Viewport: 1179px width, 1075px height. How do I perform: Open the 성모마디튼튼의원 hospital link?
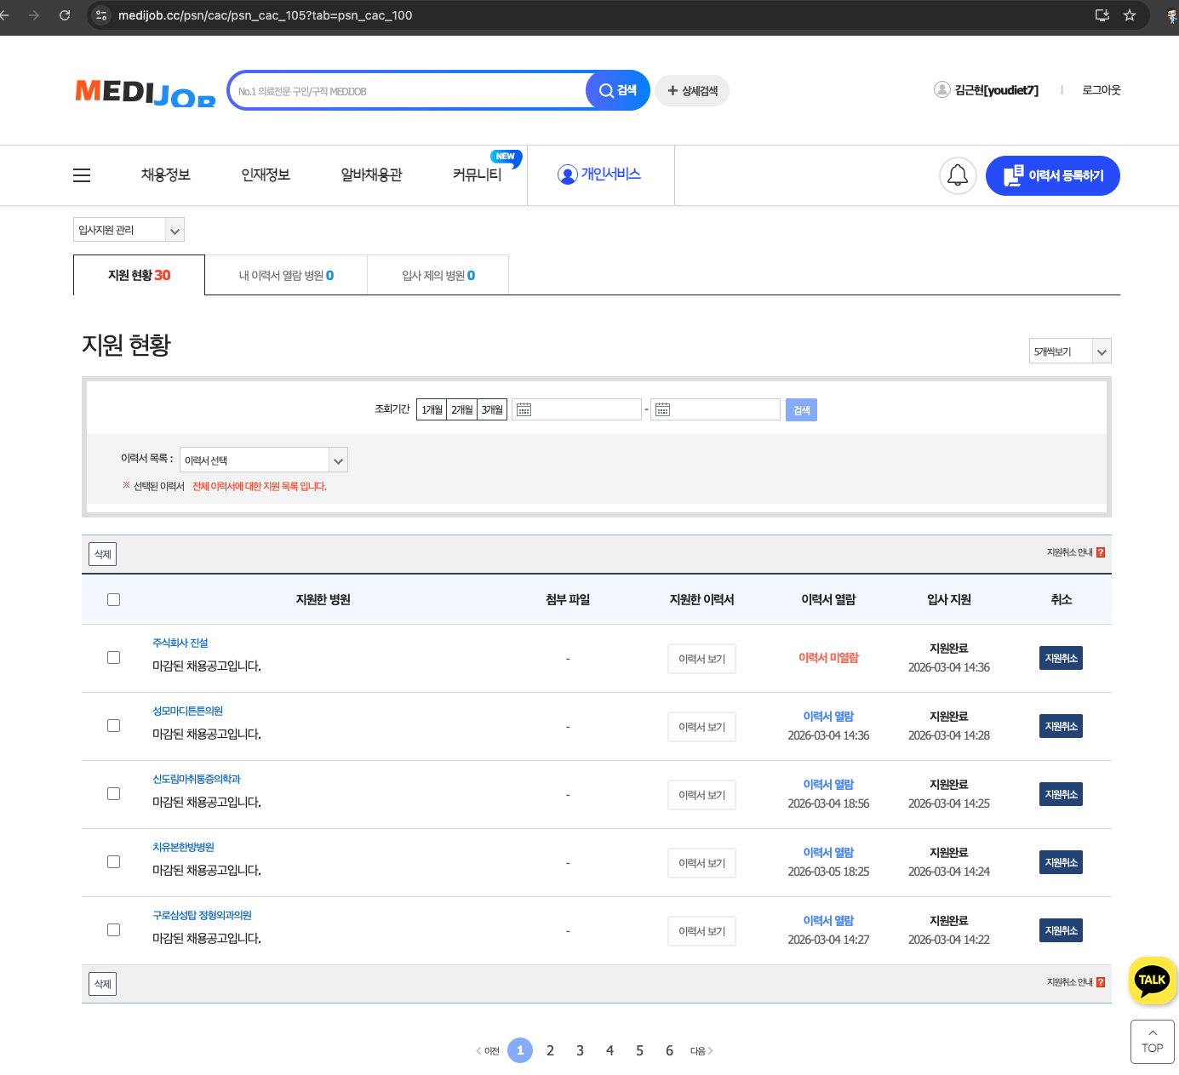pos(187,711)
